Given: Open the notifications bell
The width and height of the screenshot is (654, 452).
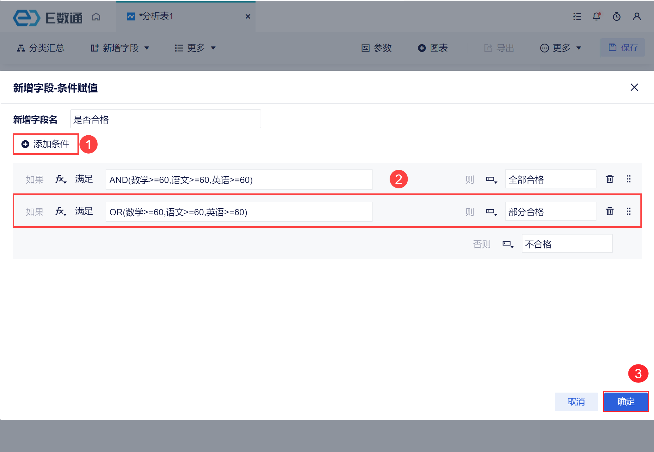Looking at the screenshot, I should (x=596, y=16).
